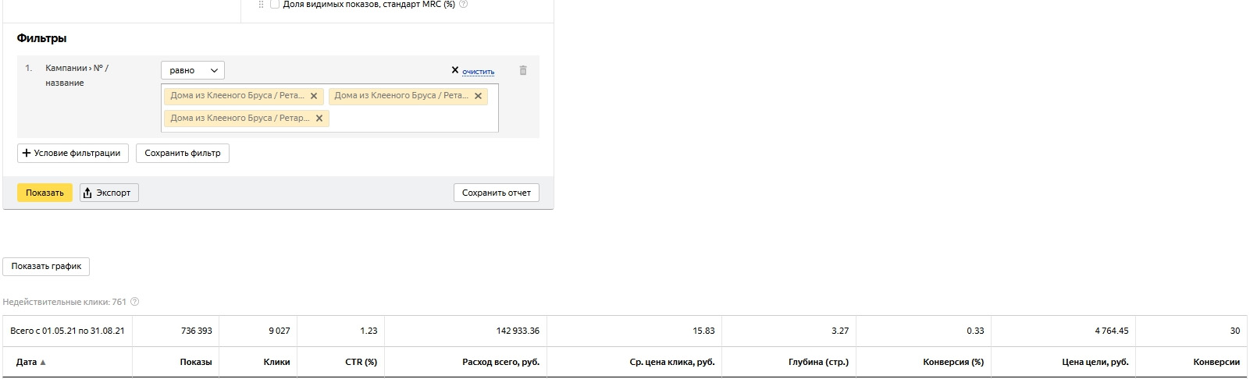Delete filter condition with trash icon

pos(523,70)
